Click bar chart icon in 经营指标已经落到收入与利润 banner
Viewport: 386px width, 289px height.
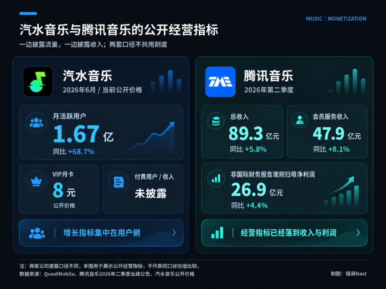pyautogui.click(x=218, y=233)
